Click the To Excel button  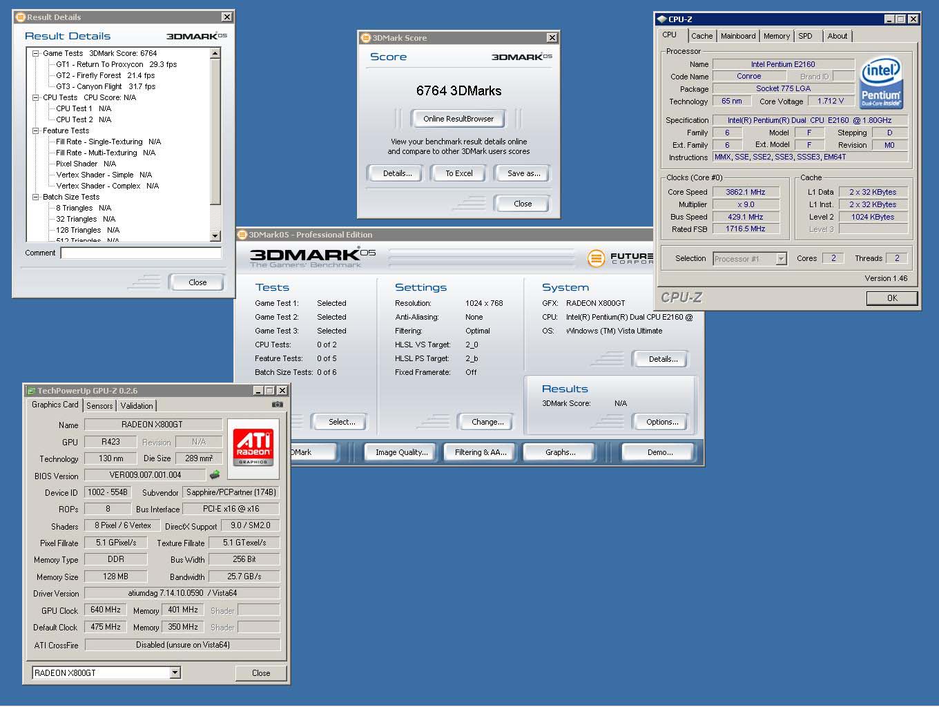[459, 173]
